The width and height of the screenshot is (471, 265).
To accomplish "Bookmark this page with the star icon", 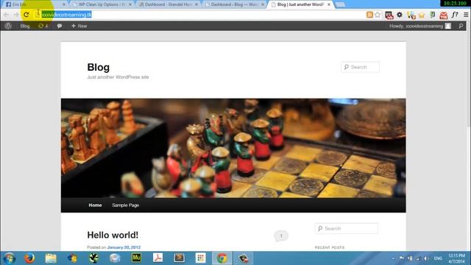I will [x=378, y=15].
